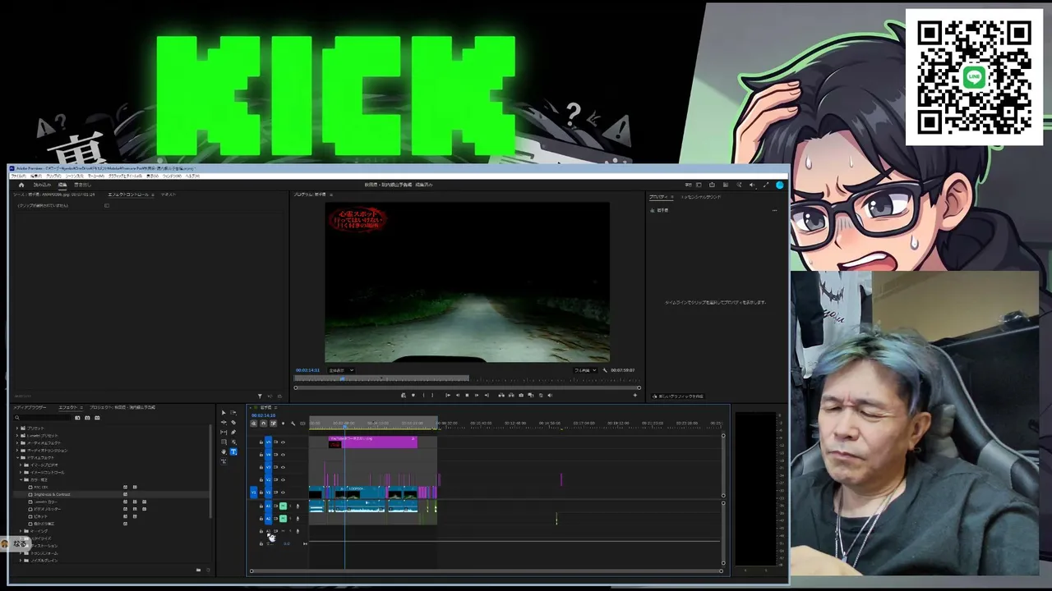Toggle Linked Selection in the timeline
The height and width of the screenshot is (591, 1052).
(274, 424)
